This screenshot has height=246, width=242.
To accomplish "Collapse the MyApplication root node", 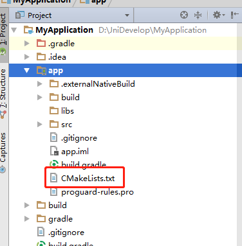I will point(14,30).
